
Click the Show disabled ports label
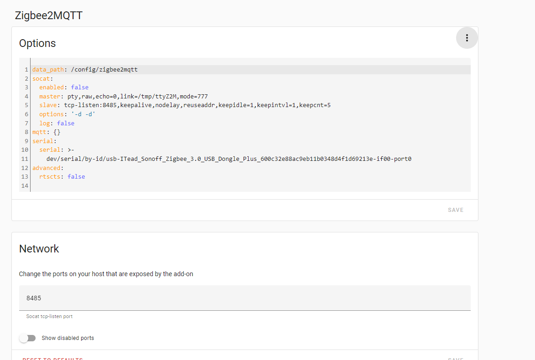[68, 338]
